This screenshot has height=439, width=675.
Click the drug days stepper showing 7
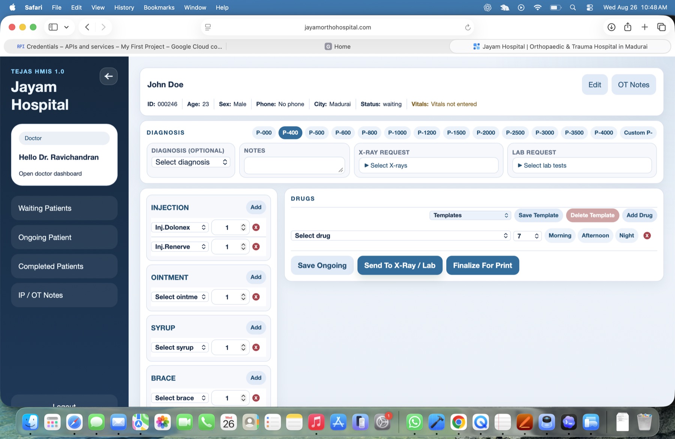point(527,236)
